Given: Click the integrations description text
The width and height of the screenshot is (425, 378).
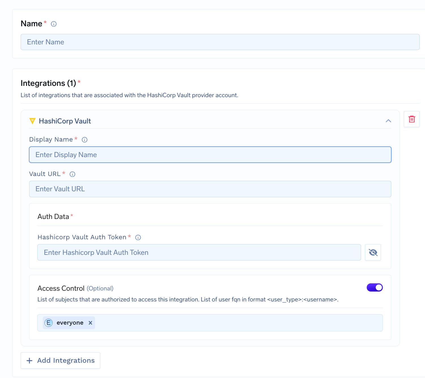Looking at the screenshot, I should 129,95.
